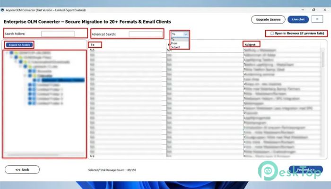Click the Selected/Total Message Count 149/155 text
The height and width of the screenshot is (189, 331).
point(112,170)
